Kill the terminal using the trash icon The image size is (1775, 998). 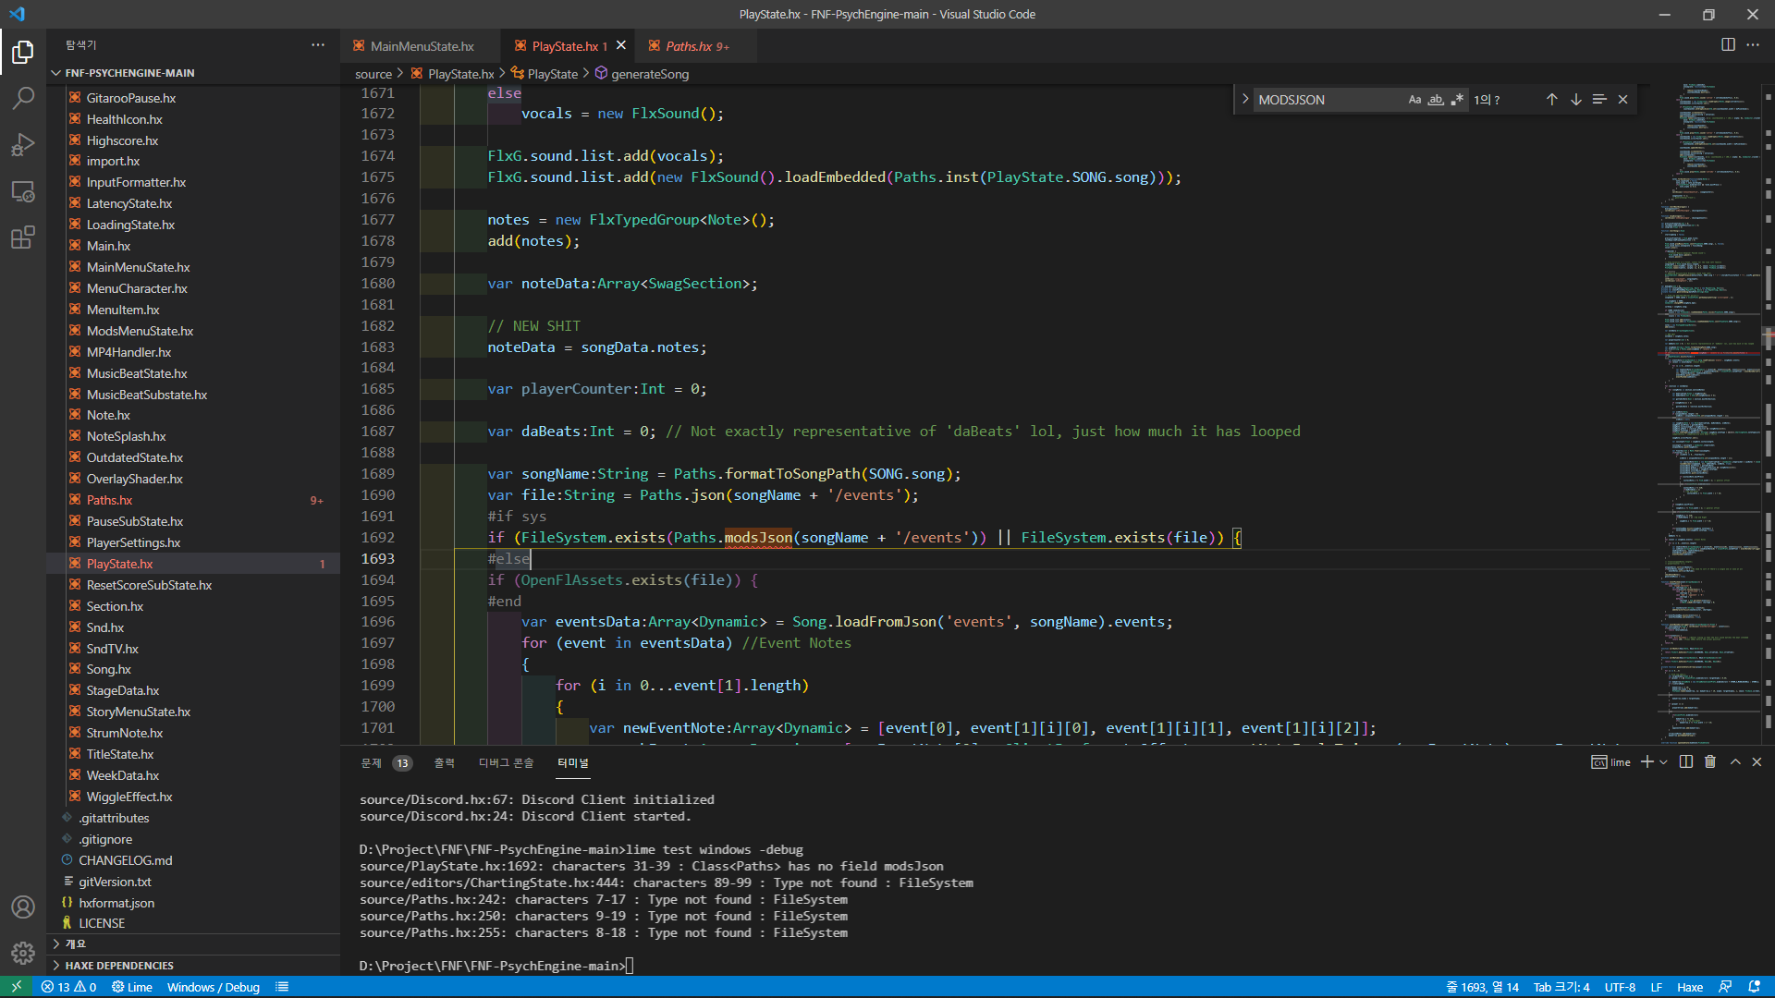pos(1709,761)
